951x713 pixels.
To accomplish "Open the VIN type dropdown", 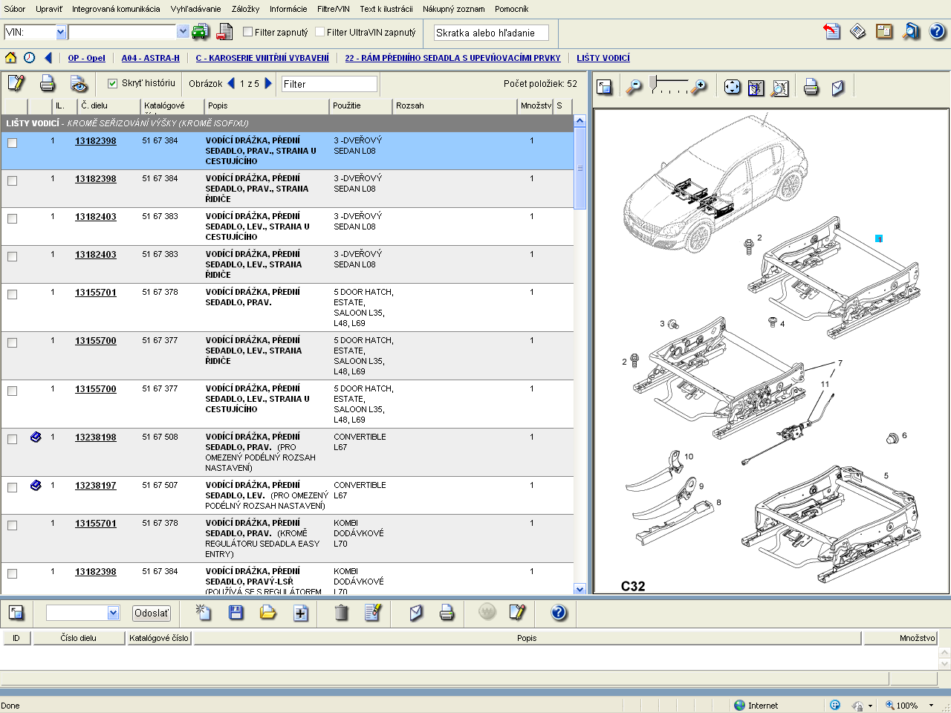I will click(61, 32).
